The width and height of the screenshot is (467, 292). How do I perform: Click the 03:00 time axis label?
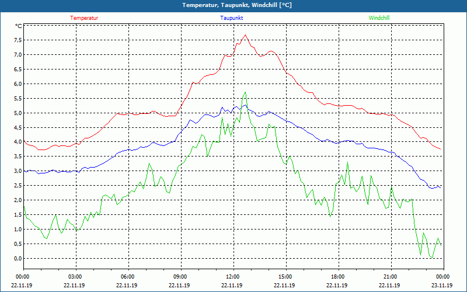(75, 277)
